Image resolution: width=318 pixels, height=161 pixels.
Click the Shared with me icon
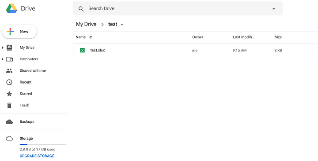click(9, 71)
